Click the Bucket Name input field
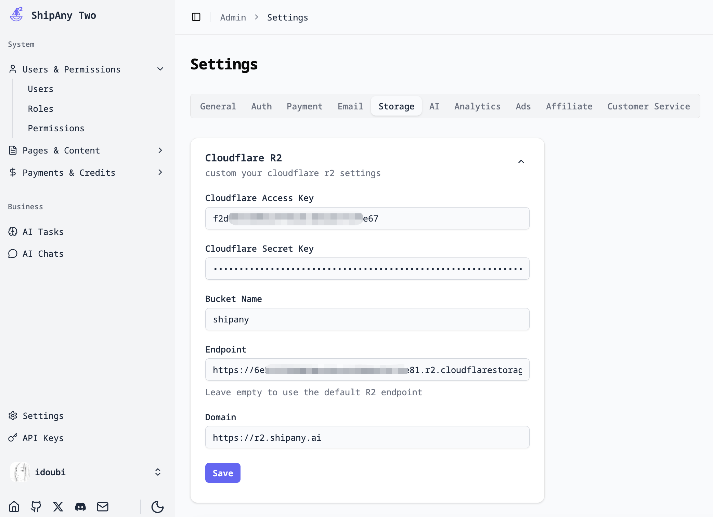 [367, 319]
